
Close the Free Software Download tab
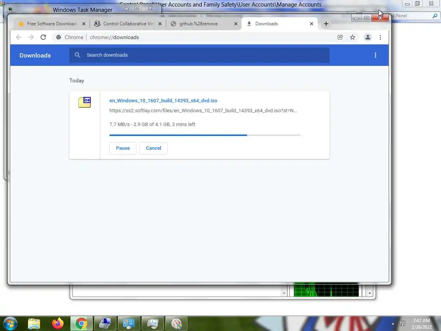tap(83, 24)
